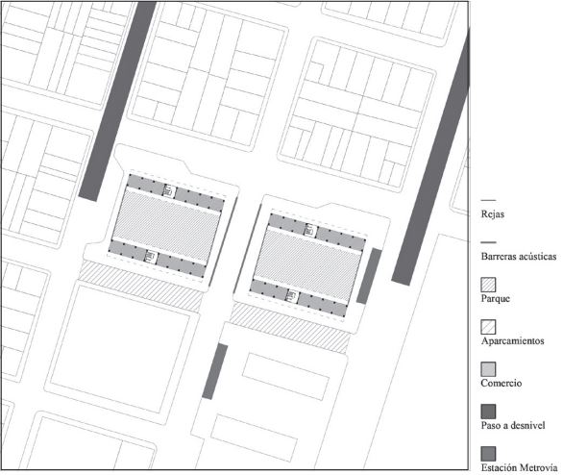Click the 'Parque' legend label
The image size is (563, 475).
(x=496, y=299)
